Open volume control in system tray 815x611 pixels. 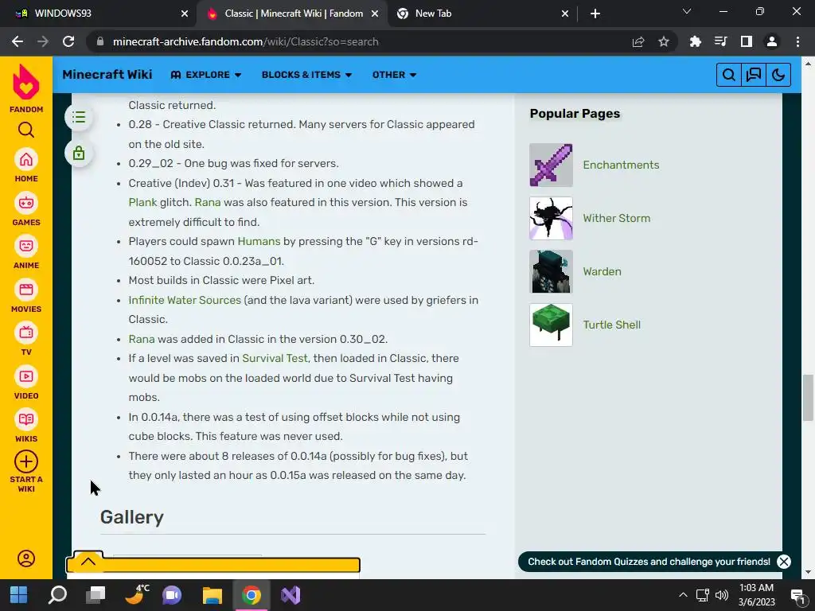point(721,595)
